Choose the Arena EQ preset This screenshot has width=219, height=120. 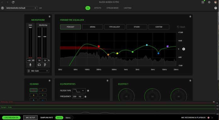click(93, 27)
